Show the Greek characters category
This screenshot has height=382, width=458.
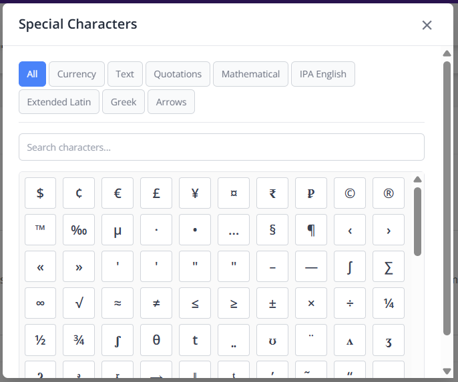124,102
